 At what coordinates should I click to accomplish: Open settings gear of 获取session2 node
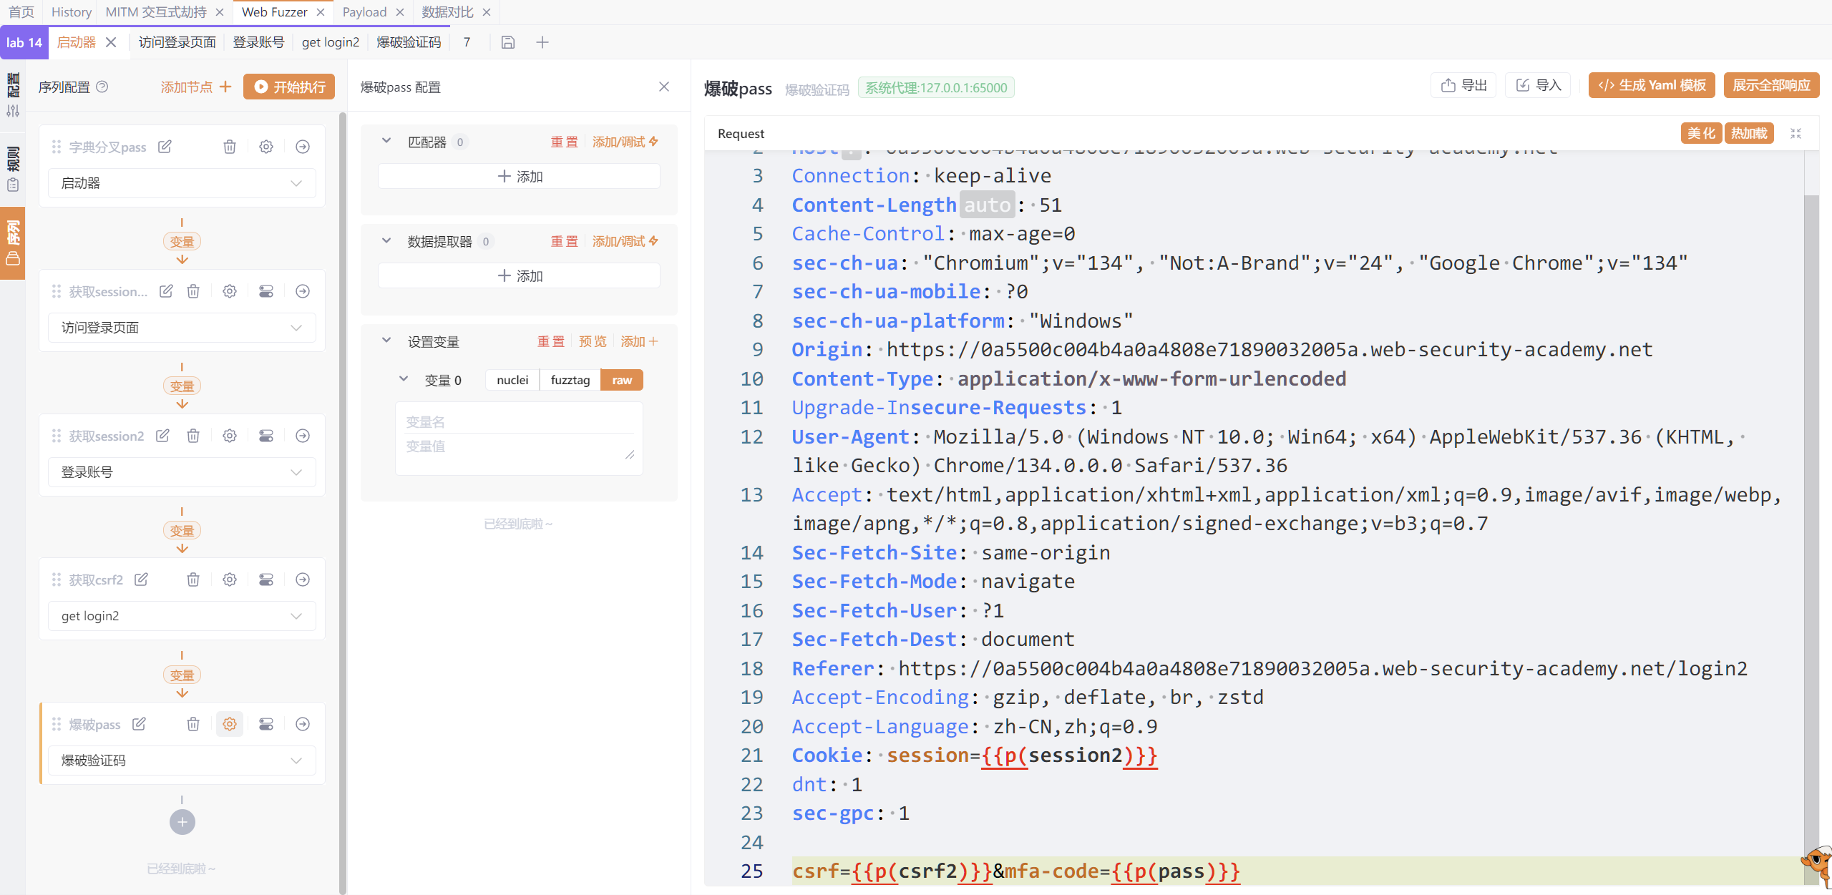[x=229, y=436]
